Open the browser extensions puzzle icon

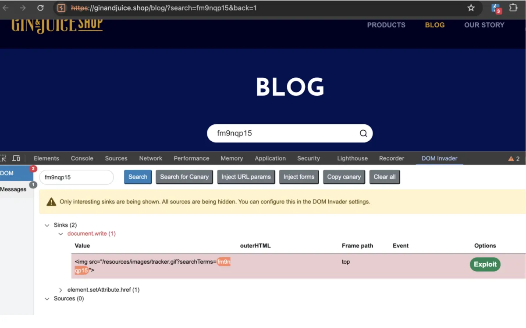pos(514,8)
